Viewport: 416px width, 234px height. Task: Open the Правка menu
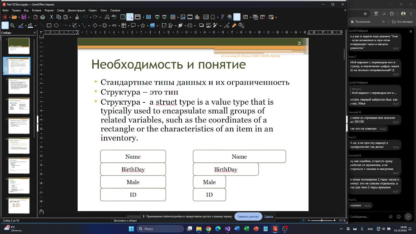16,10
